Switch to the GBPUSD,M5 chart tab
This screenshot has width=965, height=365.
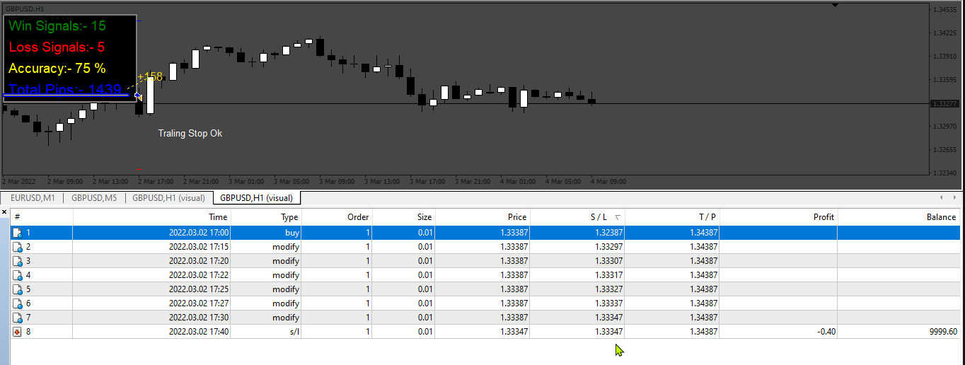pos(93,198)
